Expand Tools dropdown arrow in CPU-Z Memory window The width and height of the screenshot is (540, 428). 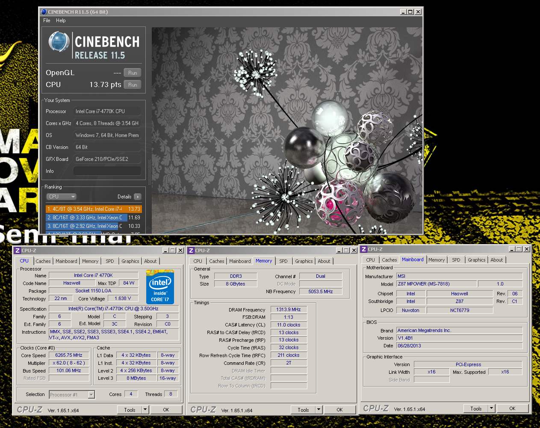click(x=319, y=410)
